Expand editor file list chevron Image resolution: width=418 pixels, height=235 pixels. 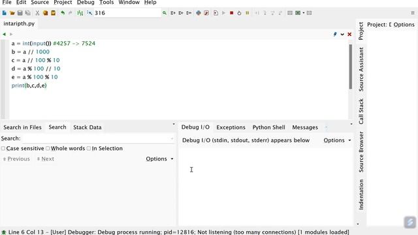click(x=342, y=35)
